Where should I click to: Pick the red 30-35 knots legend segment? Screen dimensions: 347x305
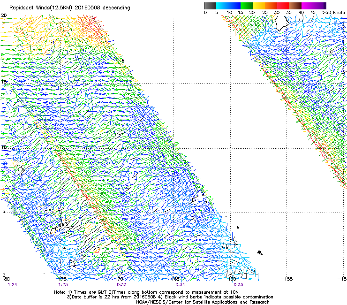(x=283, y=6)
